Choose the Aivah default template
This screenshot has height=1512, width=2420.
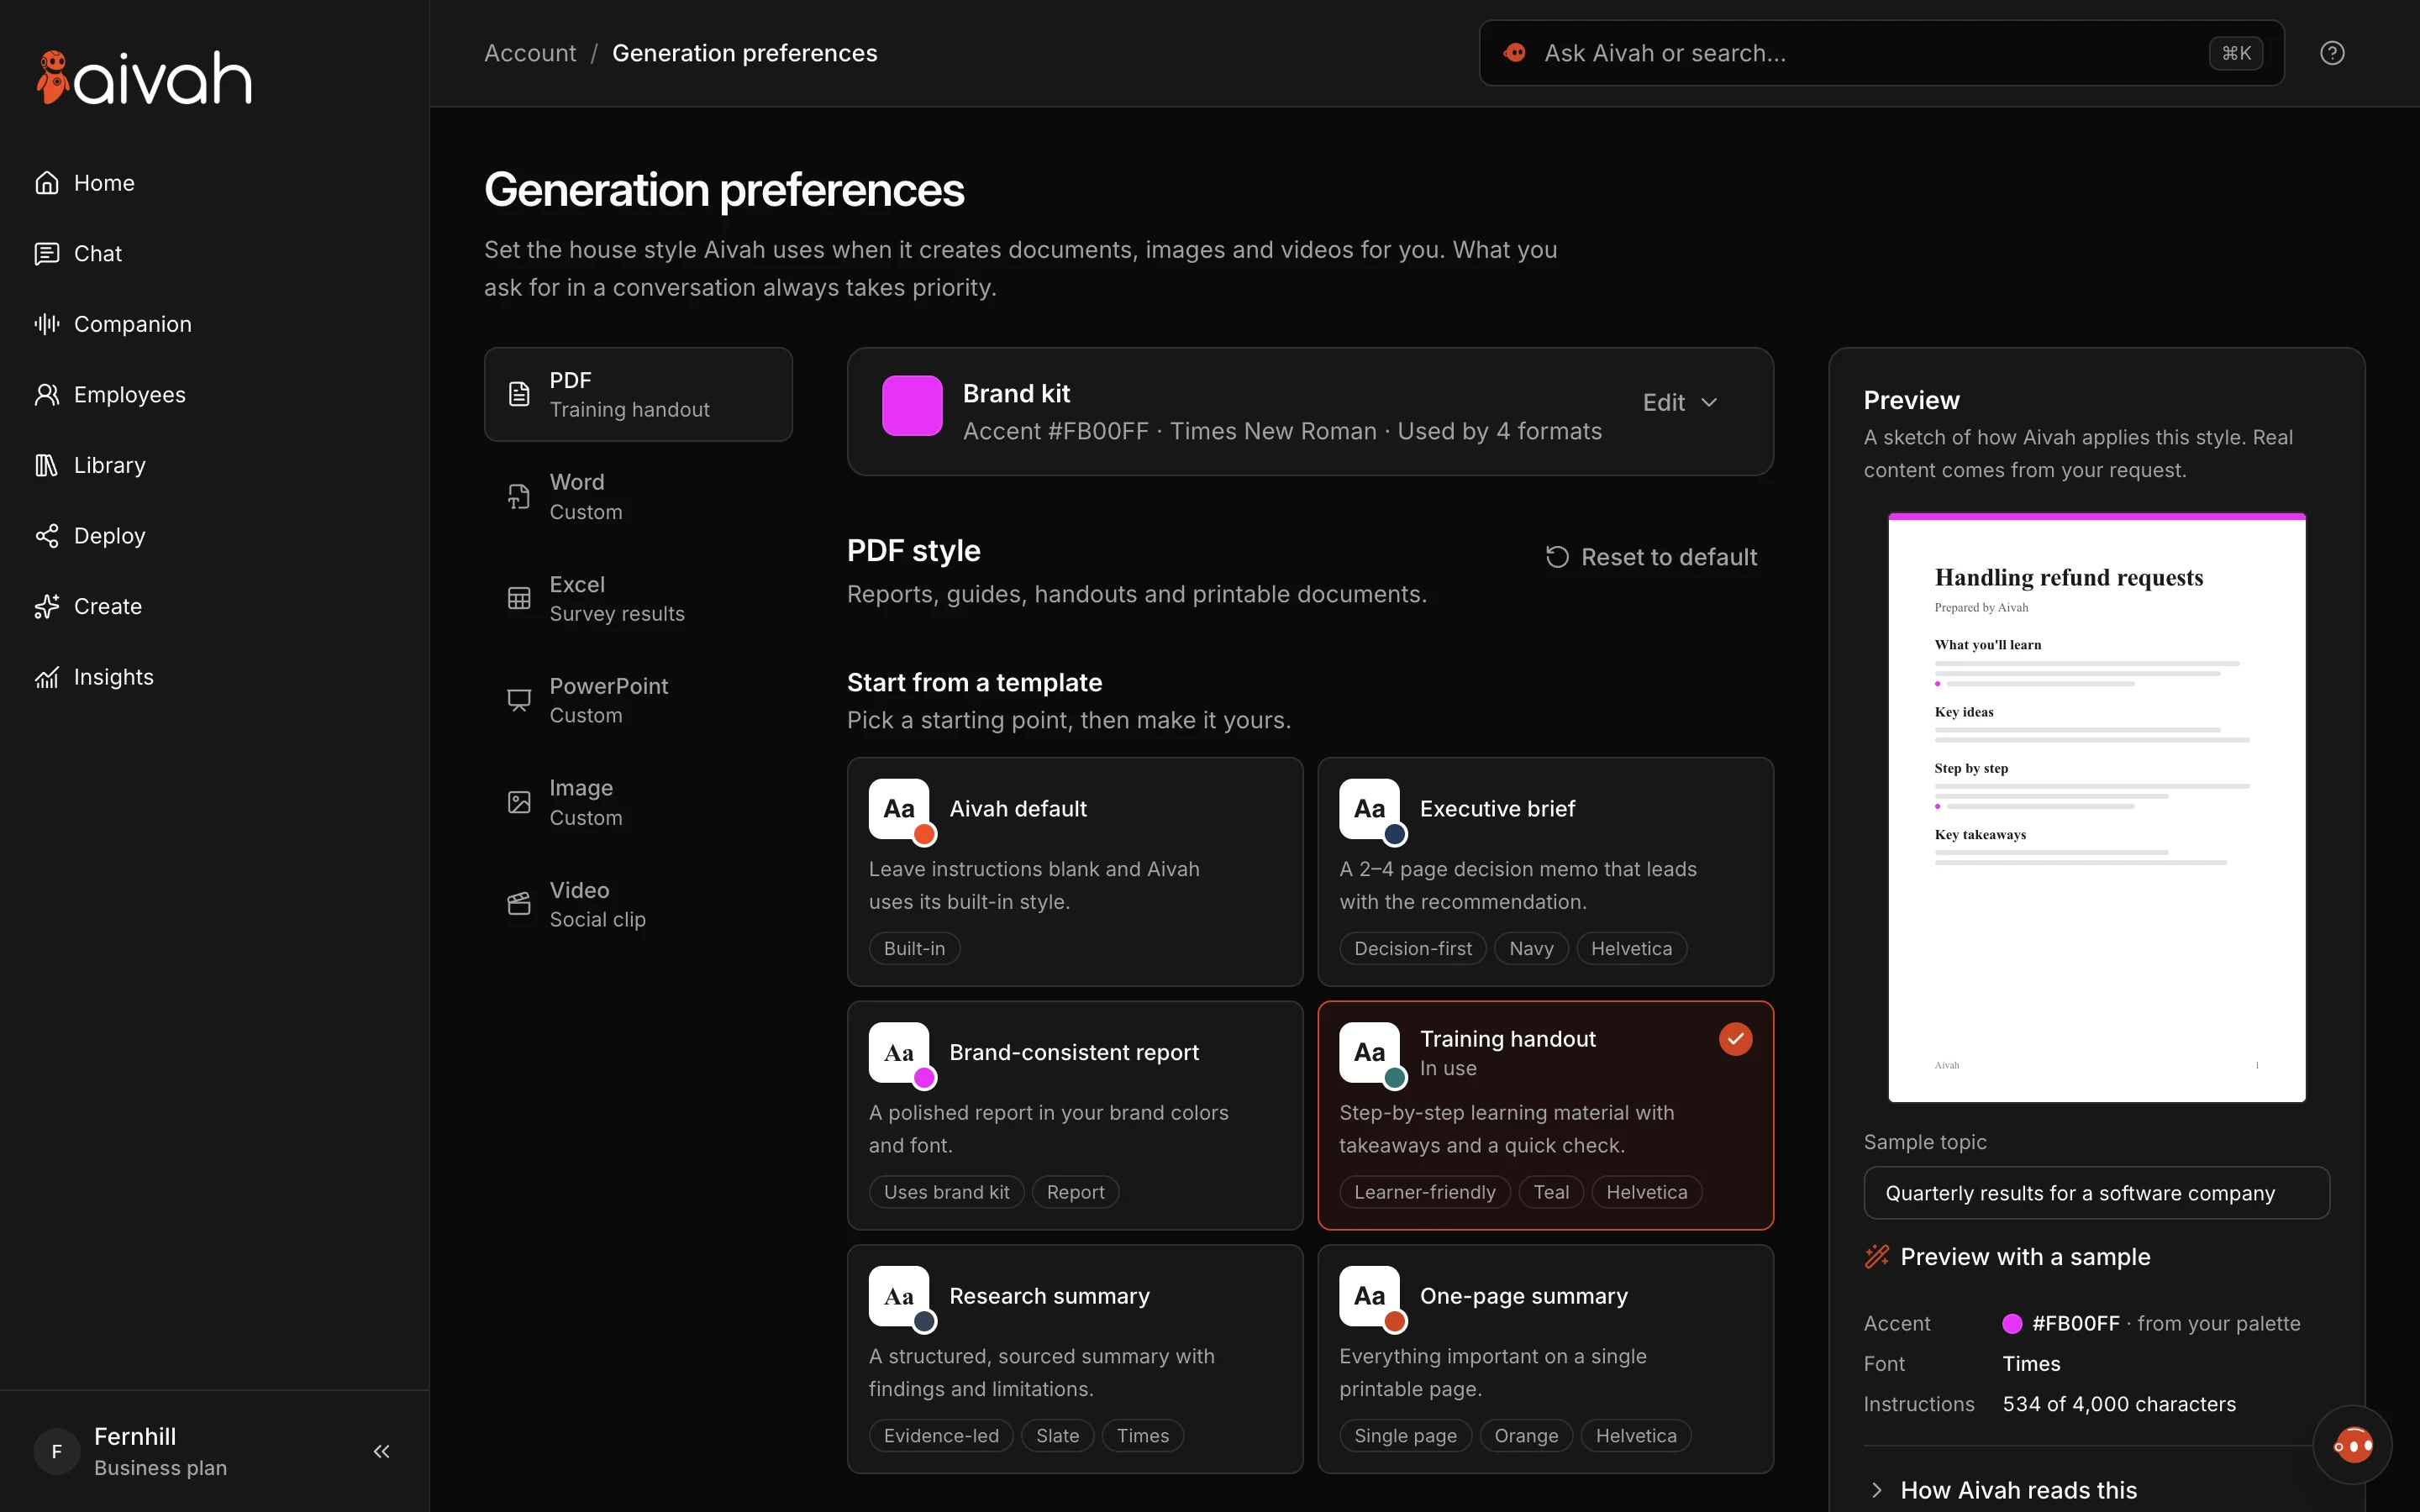point(1075,872)
